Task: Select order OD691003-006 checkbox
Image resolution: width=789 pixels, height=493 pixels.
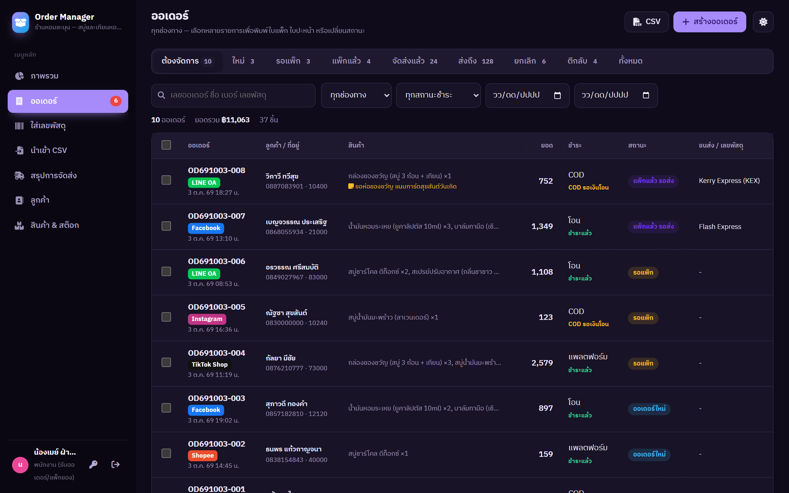Action: (x=166, y=271)
